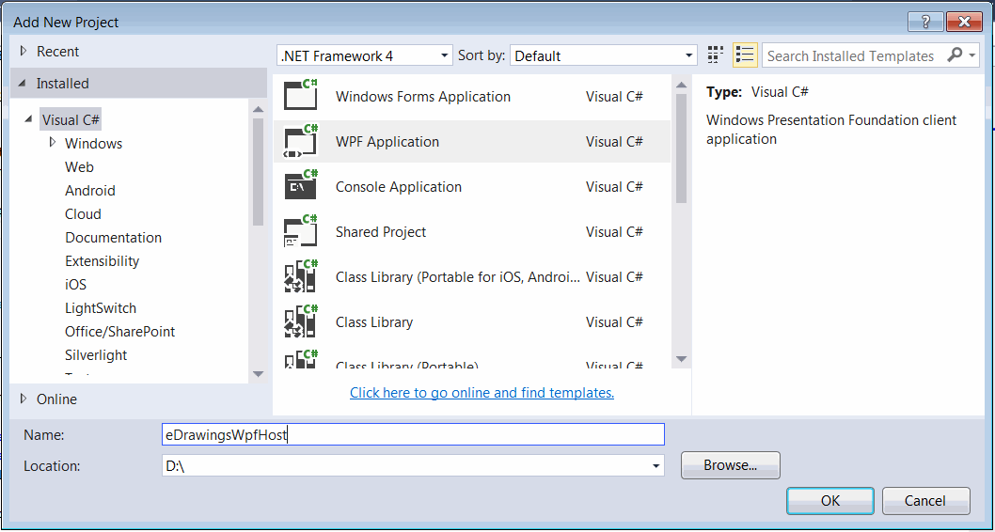
Task: Click the Console Application name text
Action: [399, 186]
